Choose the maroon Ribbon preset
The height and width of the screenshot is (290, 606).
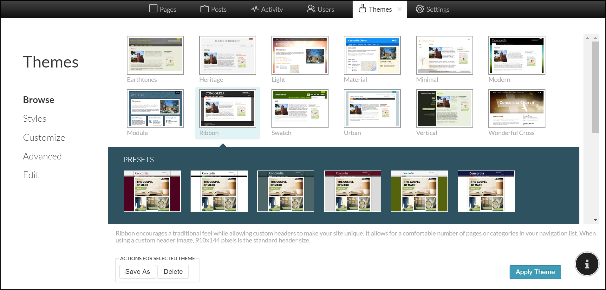click(x=152, y=191)
